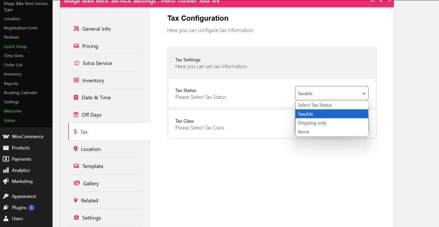Viewport: 439px width, 227px height.
Task: Click the Extra Service star icon
Action: tap(77, 63)
